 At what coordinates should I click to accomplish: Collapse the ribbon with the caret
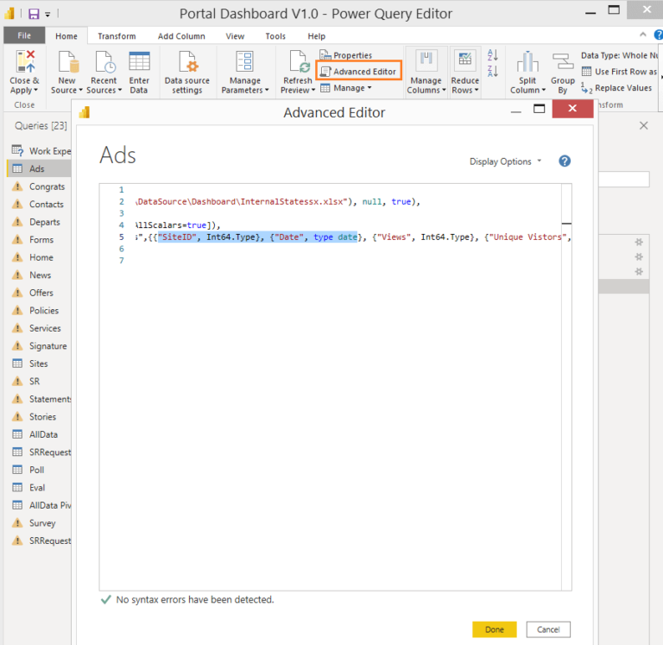(x=642, y=35)
